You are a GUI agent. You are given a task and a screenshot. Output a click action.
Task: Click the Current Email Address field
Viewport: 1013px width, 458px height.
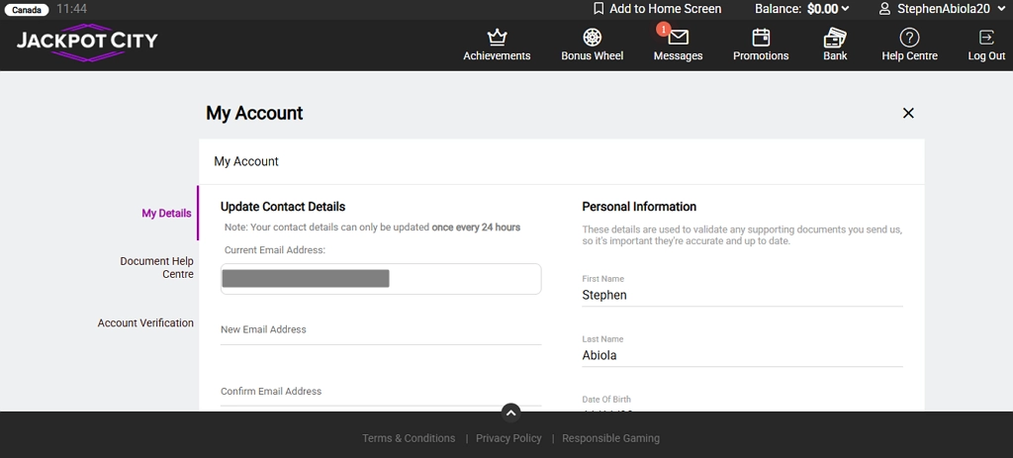point(381,278)
